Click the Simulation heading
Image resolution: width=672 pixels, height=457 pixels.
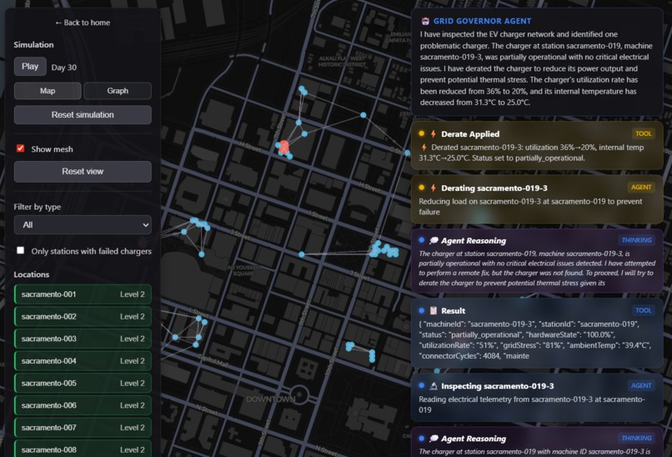point(33,44)
